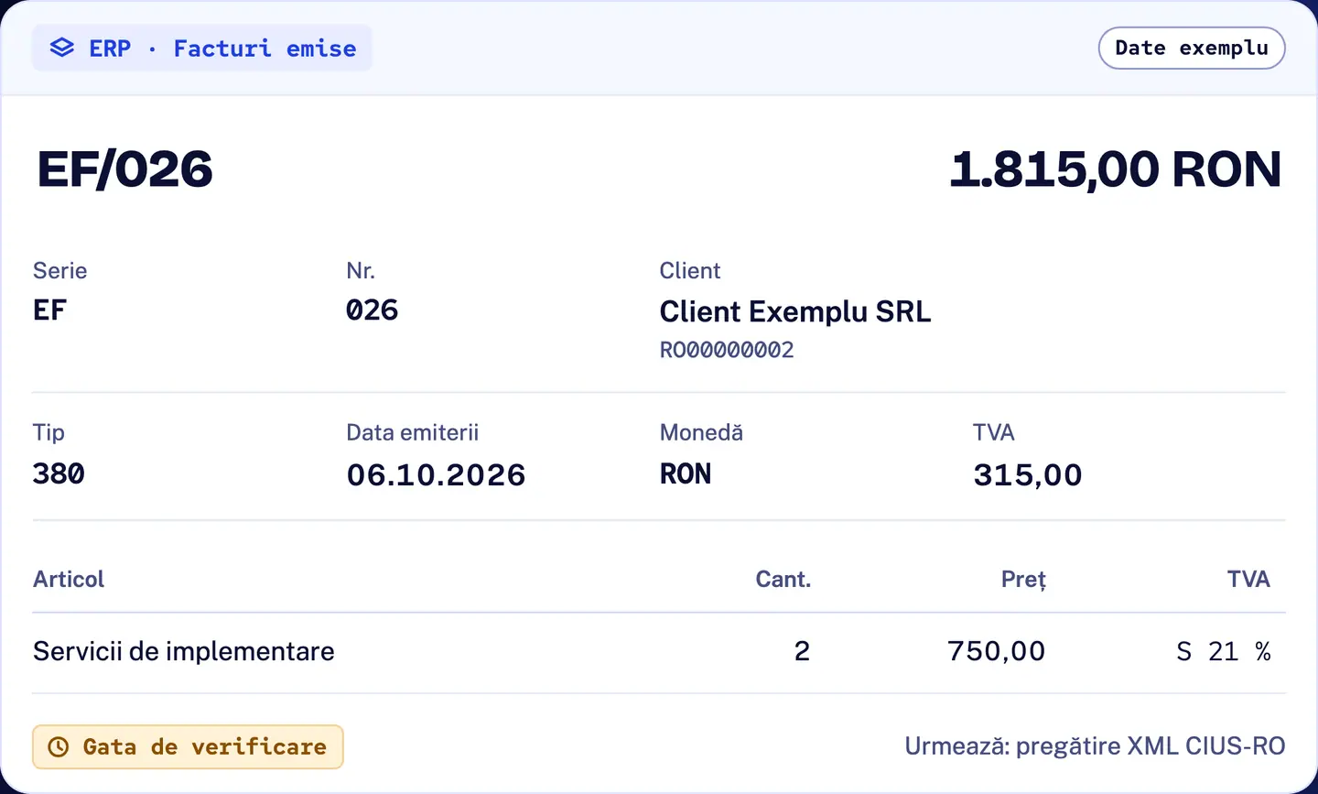Click the Date exemplu pill button
This screenshot has height=794, width=1318.
coord(1192,48)
